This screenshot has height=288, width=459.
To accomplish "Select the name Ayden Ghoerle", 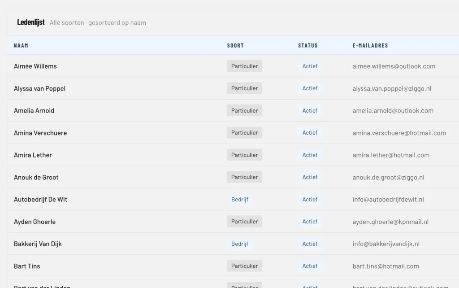I will click(35, 222).
